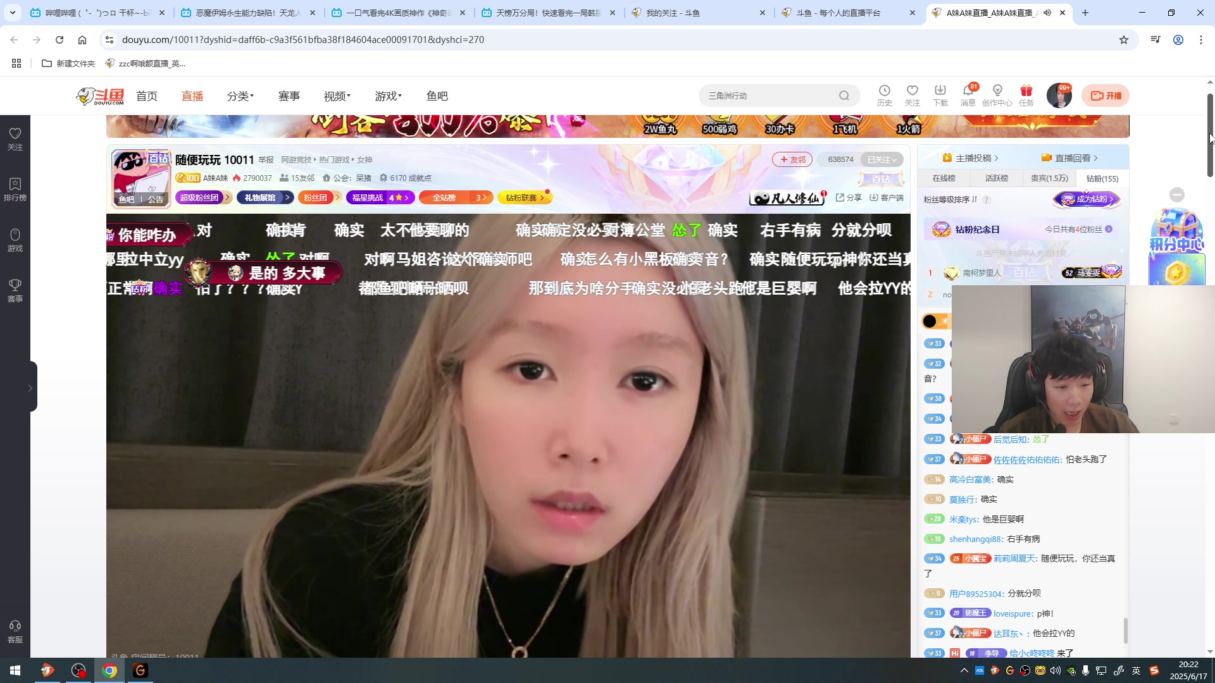The height and width of the screenshot is (683, 1215).
Task: Open 钻粉联赛 badge
Action: [x=525, y=198]
